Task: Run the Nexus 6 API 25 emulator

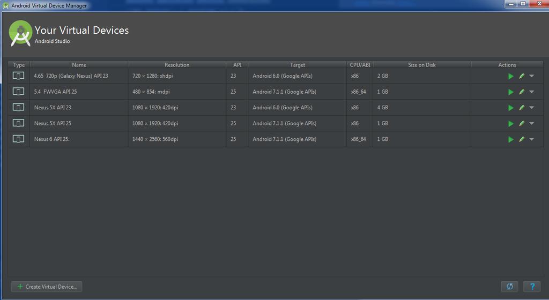Action: pos(511,139)
